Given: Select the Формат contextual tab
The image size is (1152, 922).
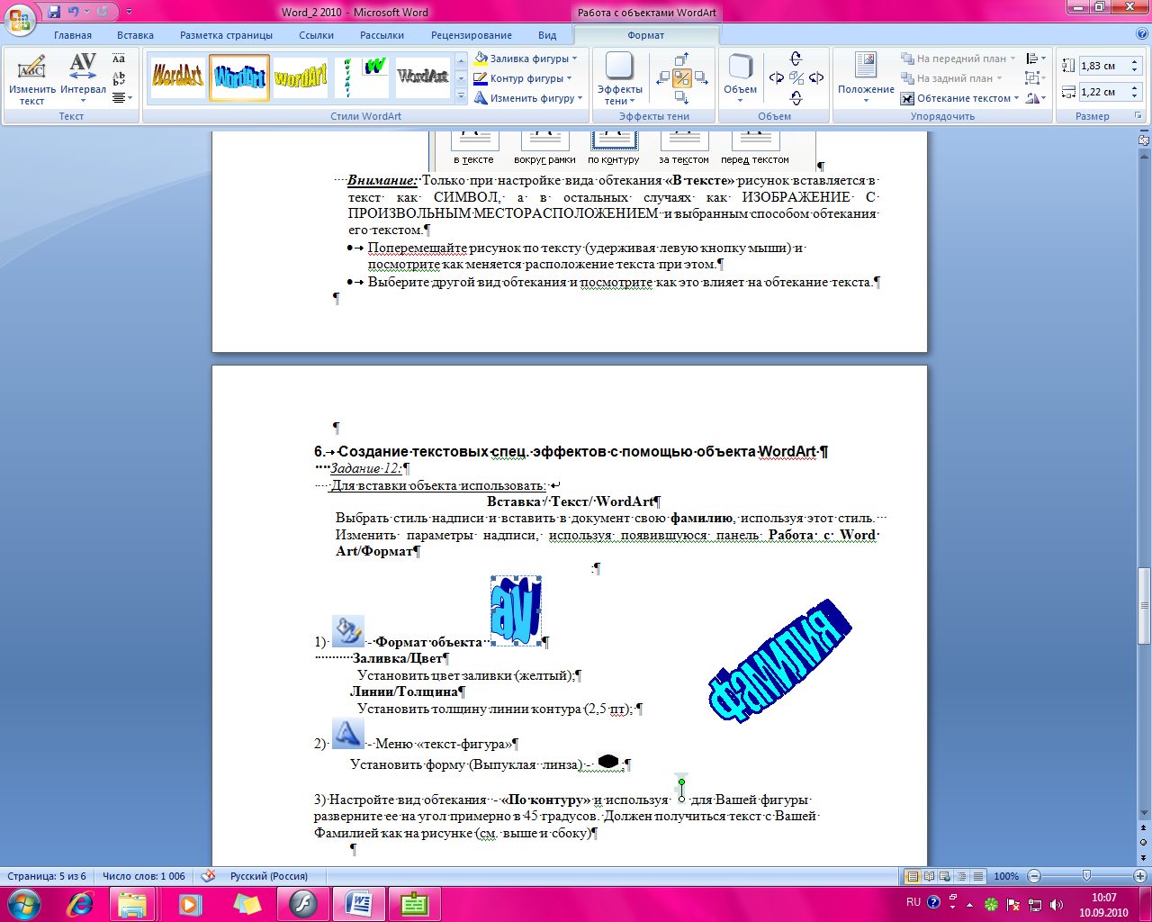Looking at the screenshot, I should tap(645, 35).
